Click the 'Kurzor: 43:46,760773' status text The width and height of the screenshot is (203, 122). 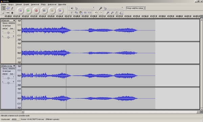[32, 119]
